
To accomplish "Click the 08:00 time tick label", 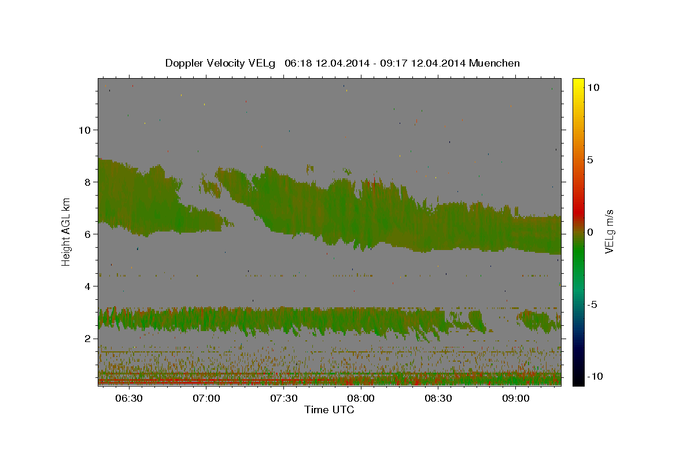I will [361, 399].
